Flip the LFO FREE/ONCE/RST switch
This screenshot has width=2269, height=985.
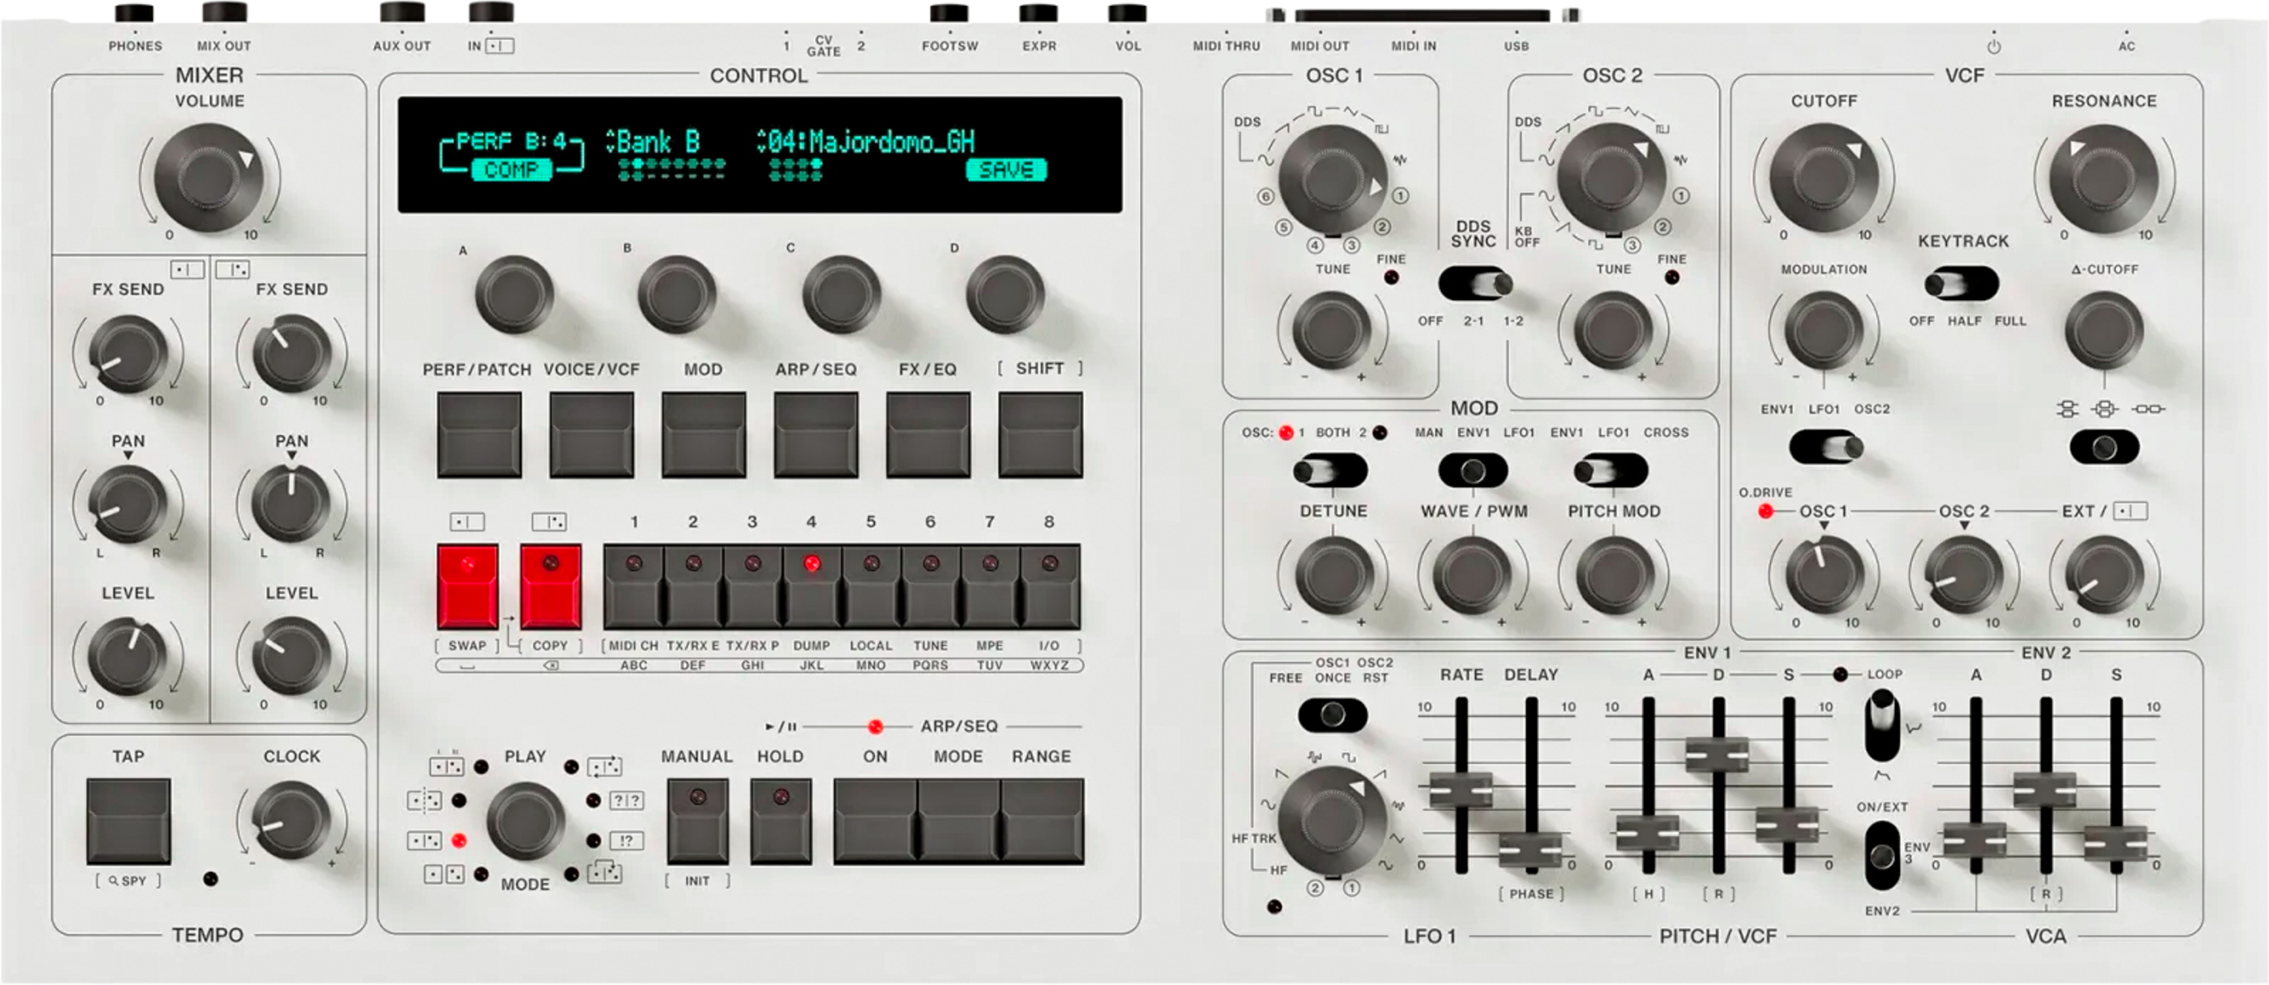click(x=1333, y=714)
